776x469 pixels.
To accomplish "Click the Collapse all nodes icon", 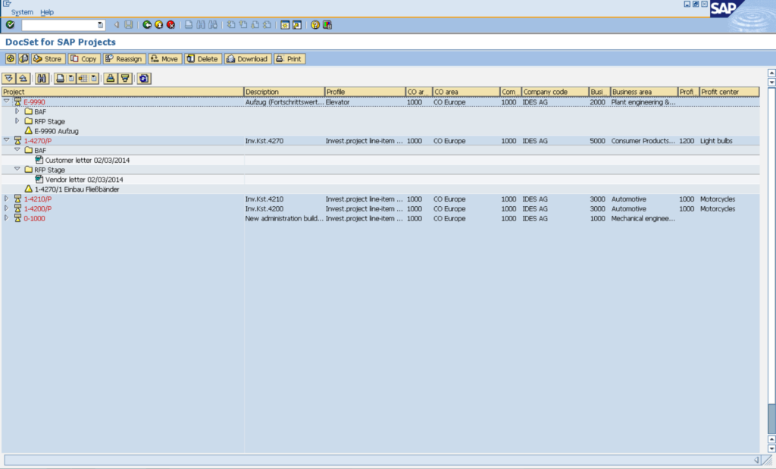I will click(23, 78).
